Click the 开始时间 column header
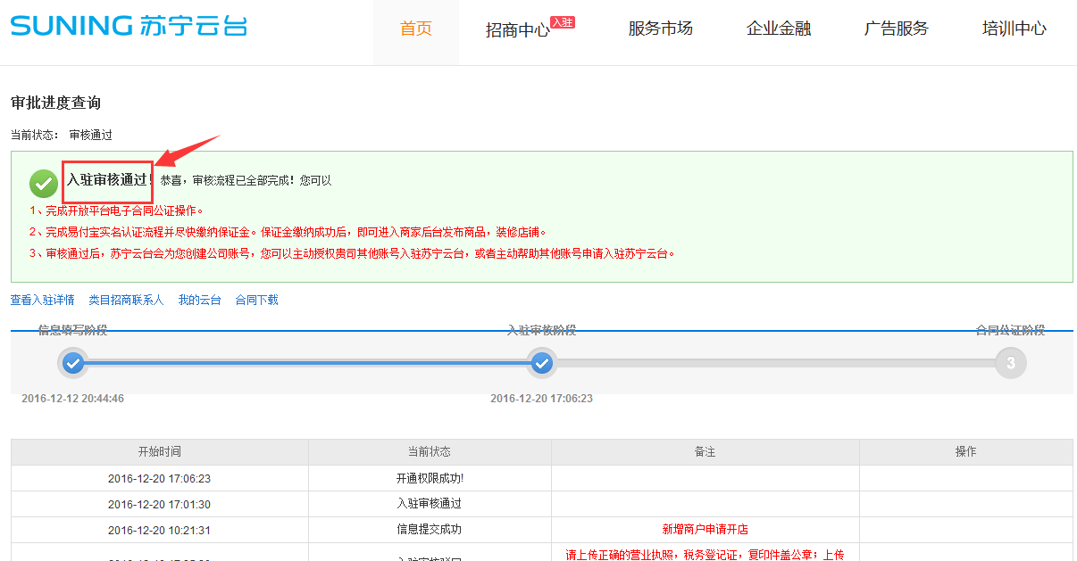Viewport: 1077px width, 561px height. (x=160, y=452)
